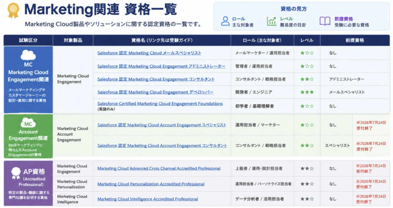
Task: Click the AP資格 category title
Action: pyautogui.click(x=34, y=172)
